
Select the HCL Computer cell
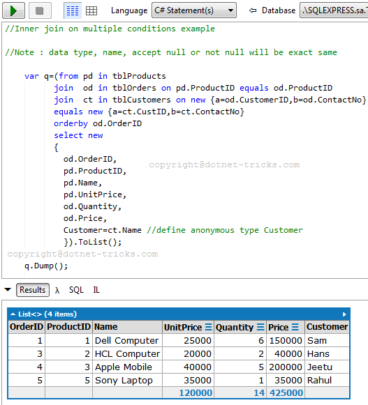click(x=127, y=354)
